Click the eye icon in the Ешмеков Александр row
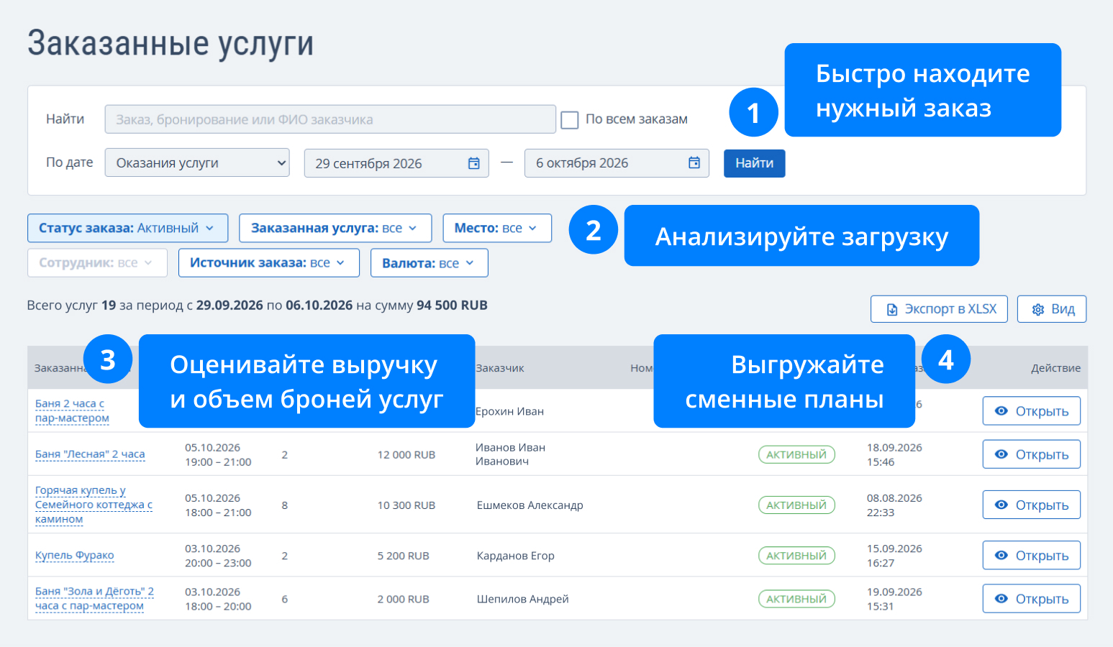 [1001, 505]
